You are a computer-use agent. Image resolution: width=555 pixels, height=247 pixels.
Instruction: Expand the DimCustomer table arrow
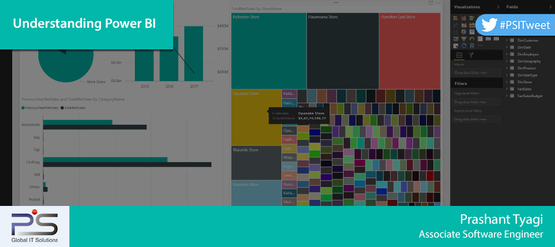click(507, 41)
